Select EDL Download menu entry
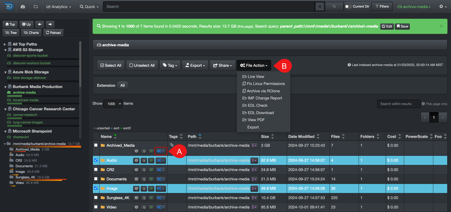Image resolution: width=451 pixels, height=212 pixels. click(261, 113)
